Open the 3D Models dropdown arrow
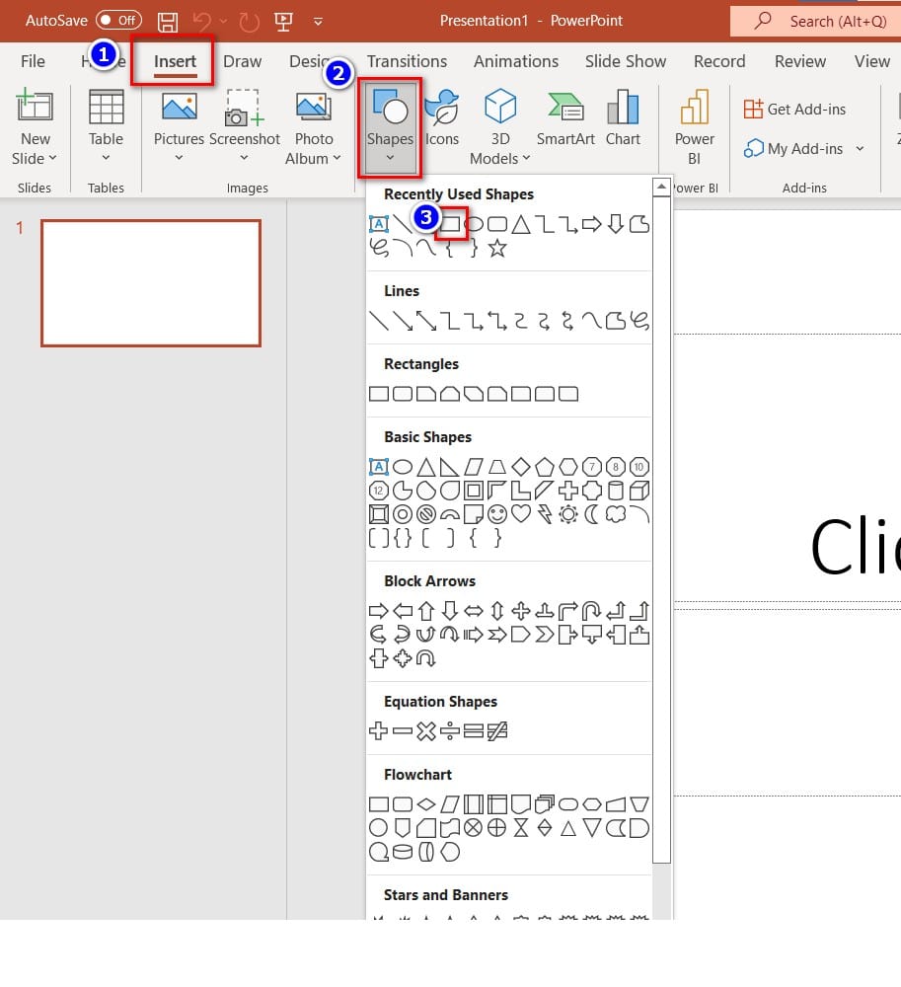Screen dimensions: 901x987 526,159
